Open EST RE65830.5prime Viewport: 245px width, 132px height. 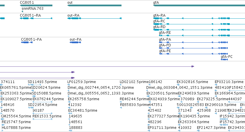134,105
